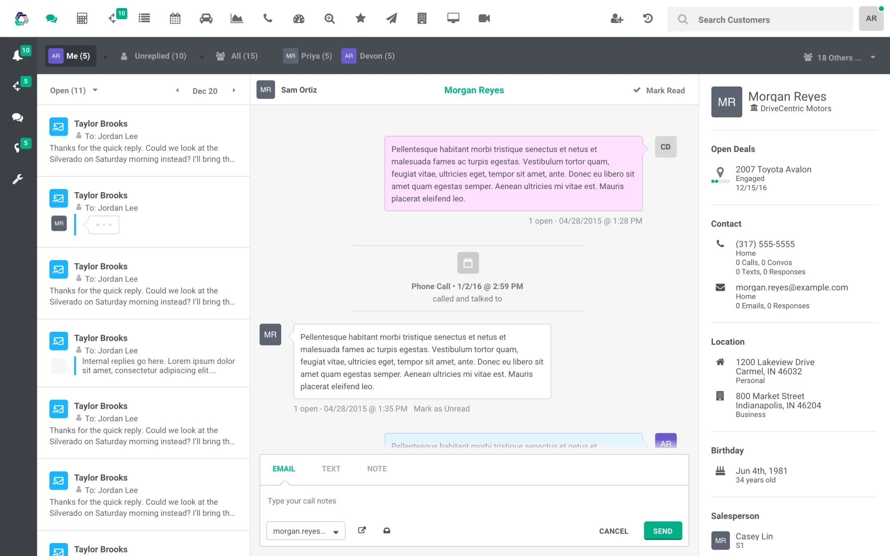
Task: Select the EMAIL tab
Action: [x=284, y=469]
